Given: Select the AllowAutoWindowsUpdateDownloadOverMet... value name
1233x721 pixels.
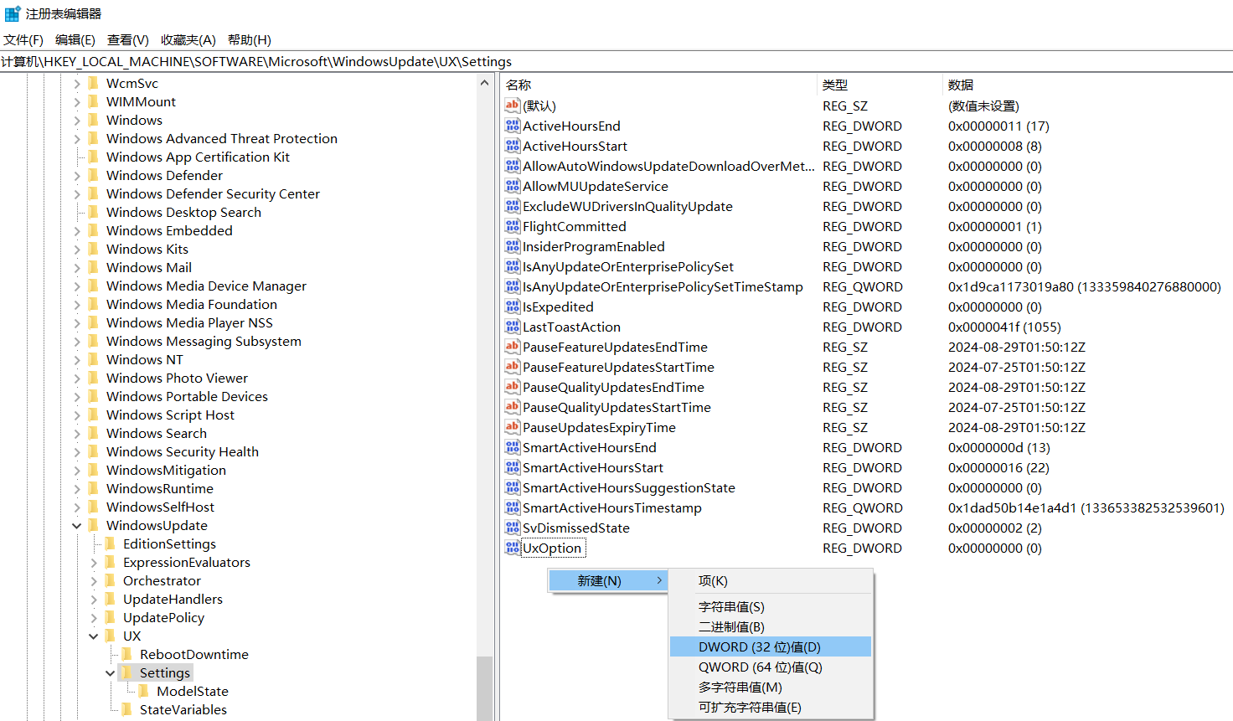Looking at the screenshot, I should [668, 166].
